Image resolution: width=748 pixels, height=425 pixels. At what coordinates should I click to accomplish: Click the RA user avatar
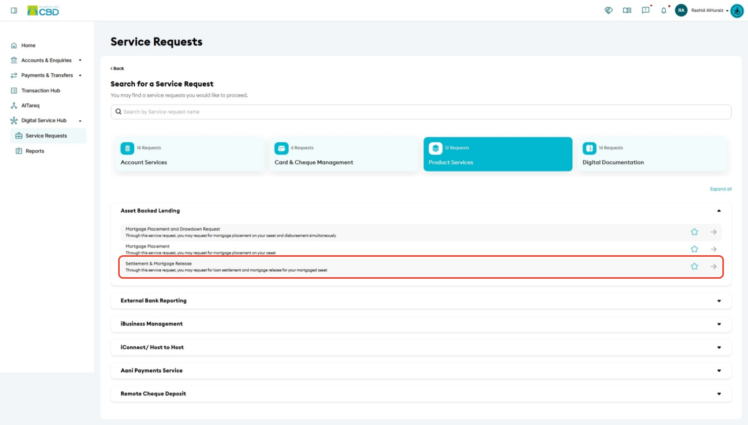(x=681, y=10)
